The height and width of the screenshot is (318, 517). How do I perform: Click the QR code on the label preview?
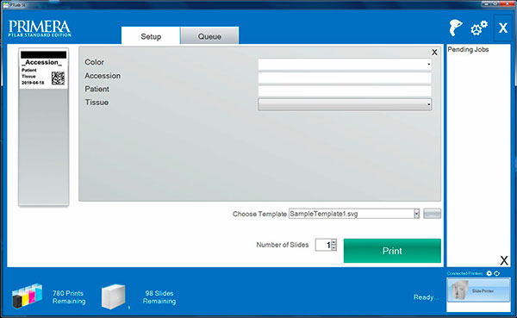(x=58, y=78)
